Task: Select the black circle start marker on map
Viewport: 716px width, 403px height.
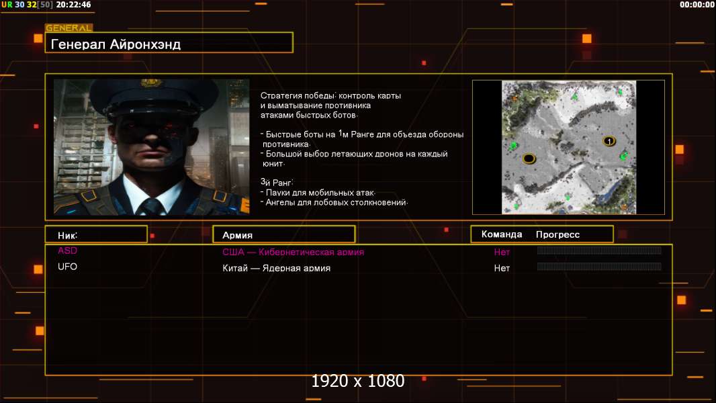Action: pyautogui.click(x=529, y=159)
